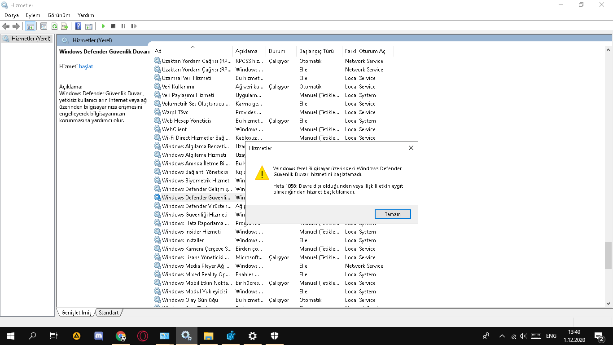
Task: Open the Yardım menu
Action: pyautogui.click(x=86, y=15)
